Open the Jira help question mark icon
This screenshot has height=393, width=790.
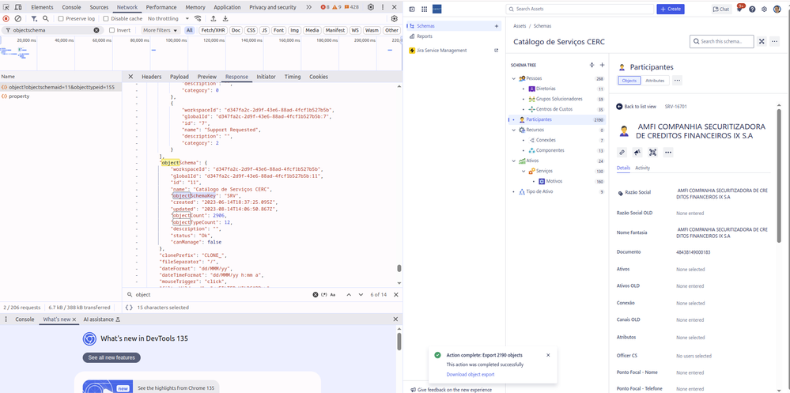point(752,9)
